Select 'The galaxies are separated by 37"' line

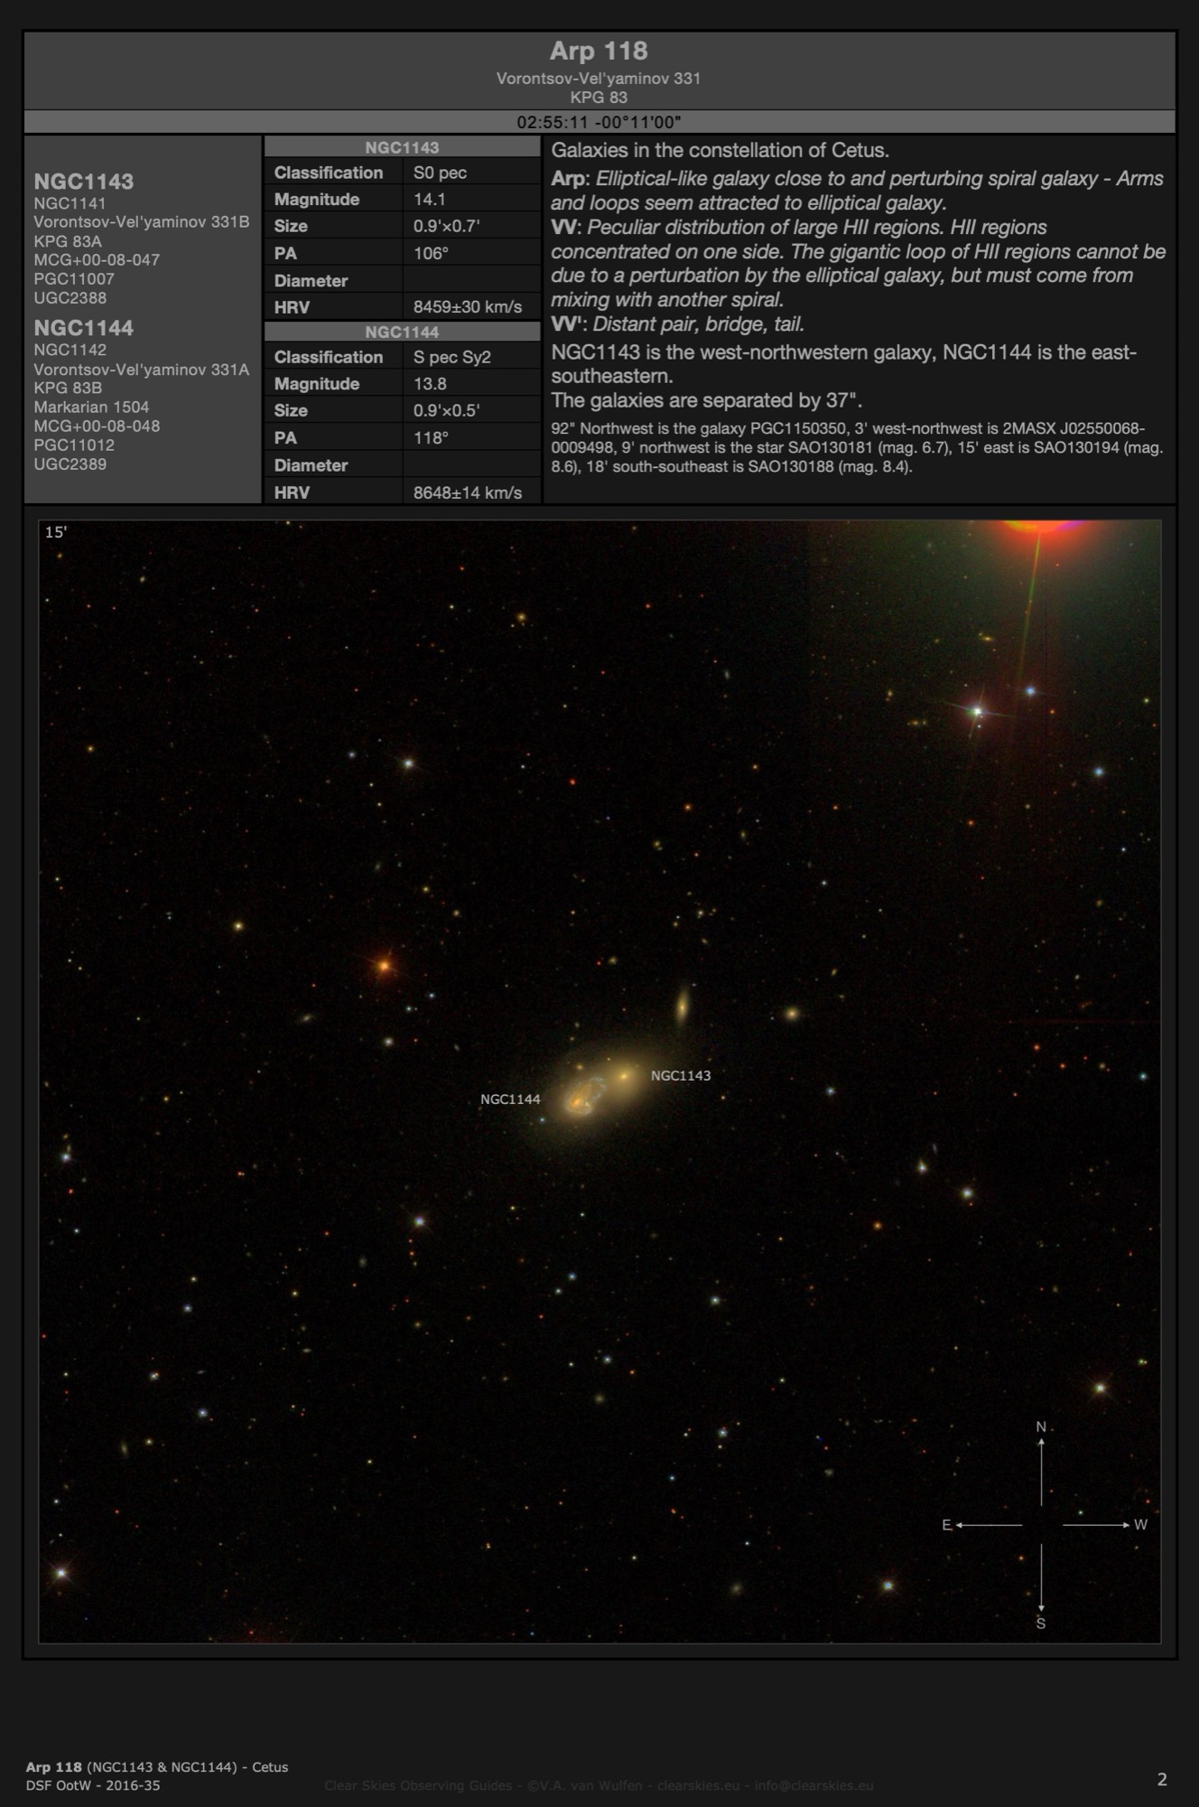coord(707,400)
